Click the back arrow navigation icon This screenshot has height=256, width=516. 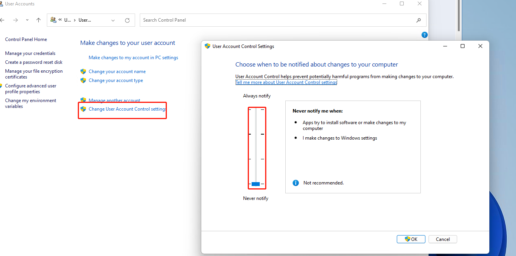pyautogui.click(x=2, y=20)
